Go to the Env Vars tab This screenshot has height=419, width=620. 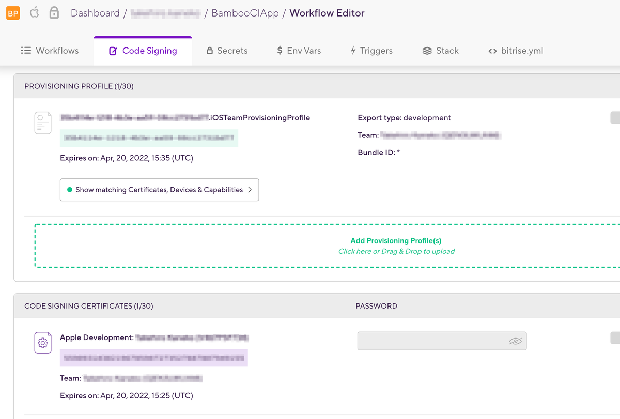[299, 51]
